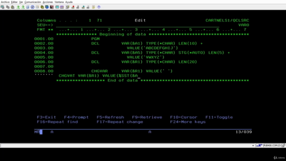Click the F17=Repeat change key label
Viewport: 286px width, 161px height.
click(x=120, y=122)
